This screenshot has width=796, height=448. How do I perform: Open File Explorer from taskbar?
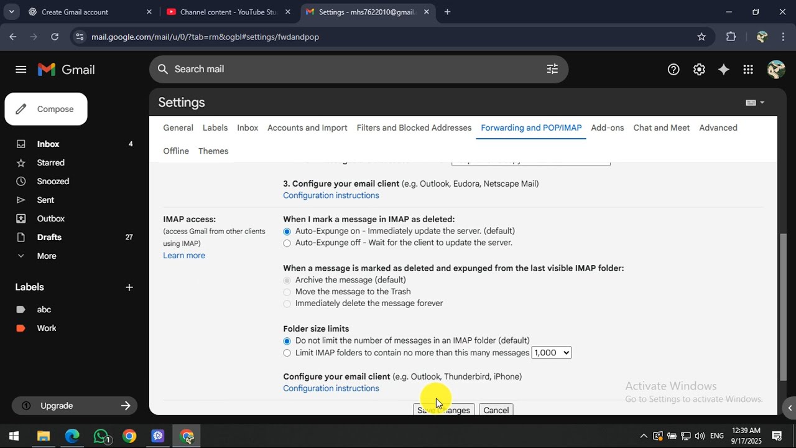click(x=43, y=436)
